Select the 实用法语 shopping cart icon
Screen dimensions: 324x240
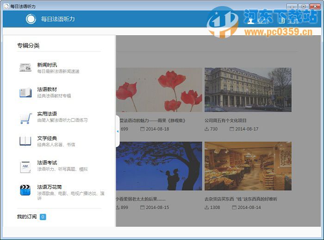click(26, 118)
